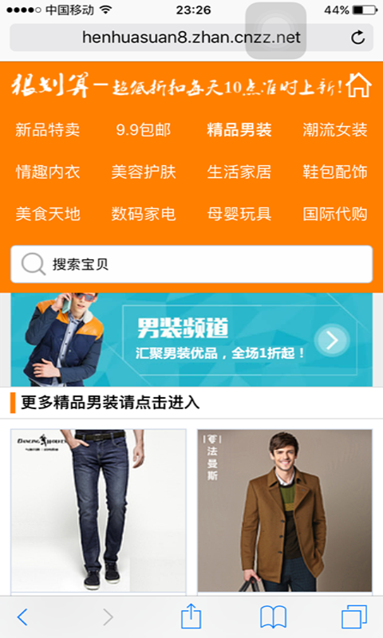Viewport: 383px width, 638px height.
Task: Open the bookmarks book icon
Action: coord(273,617)
